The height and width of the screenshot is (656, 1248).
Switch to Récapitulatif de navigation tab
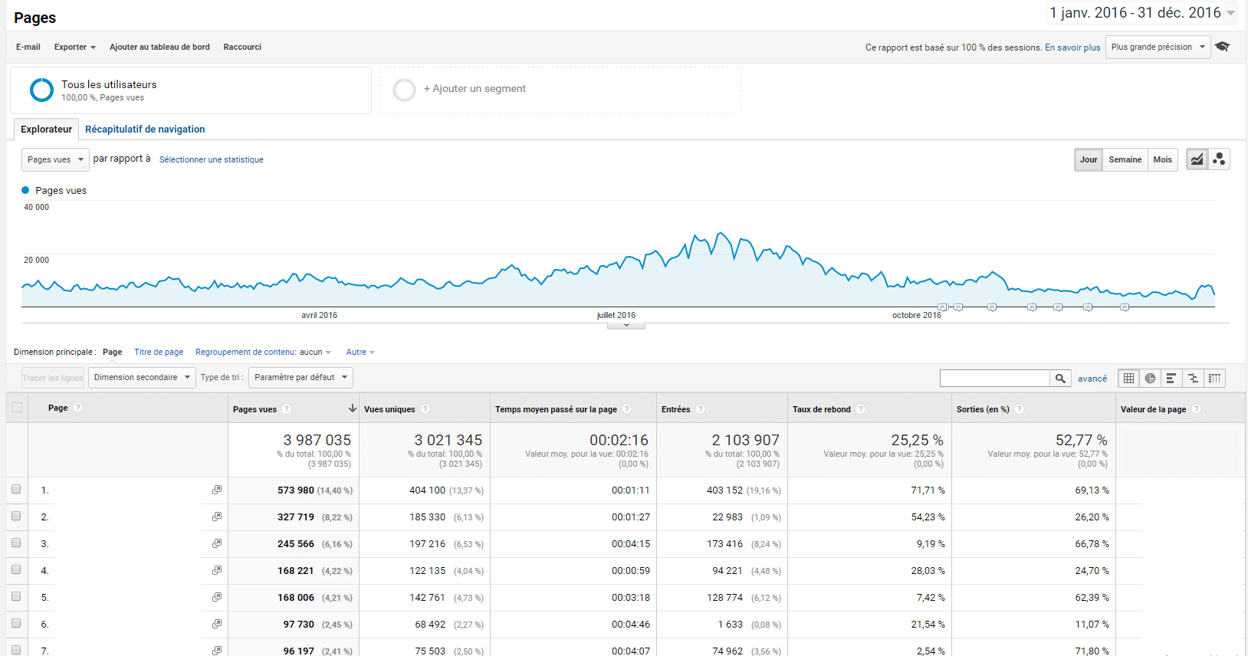tap(145, 130)
